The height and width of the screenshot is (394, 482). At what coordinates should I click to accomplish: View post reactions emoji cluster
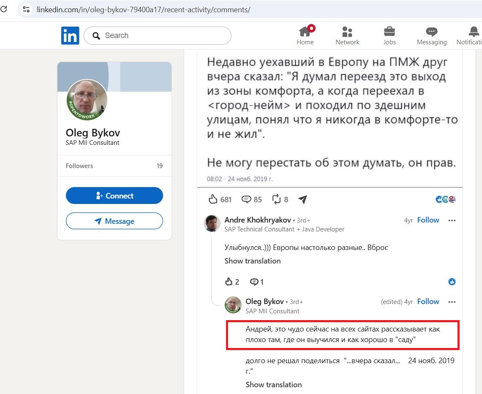click(446, 199)
